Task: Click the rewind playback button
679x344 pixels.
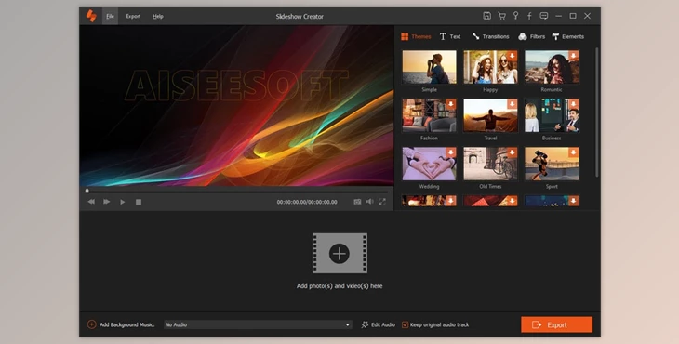Action: pyautogui.click(x=91, y=202)
